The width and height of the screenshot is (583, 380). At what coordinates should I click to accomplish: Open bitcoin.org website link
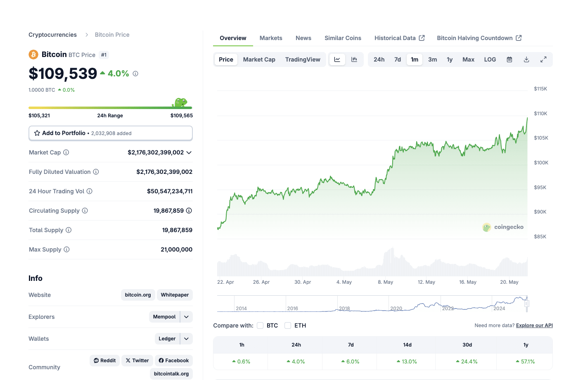point(138,295)
